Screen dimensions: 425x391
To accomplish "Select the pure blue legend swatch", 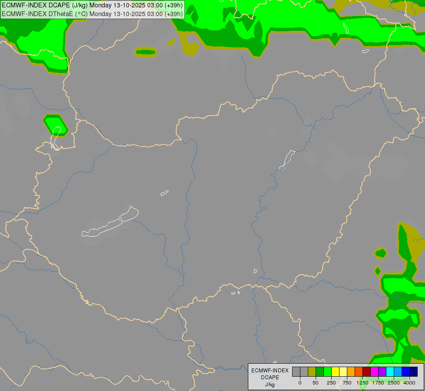I will point(406,371).
